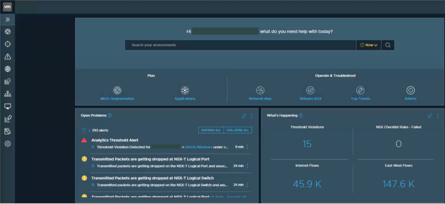This screenshot has width=445, height=204.
Task: Click the Intents icon
Action: [410, 90]
